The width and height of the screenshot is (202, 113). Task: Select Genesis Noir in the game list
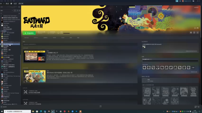coord(6,101)
